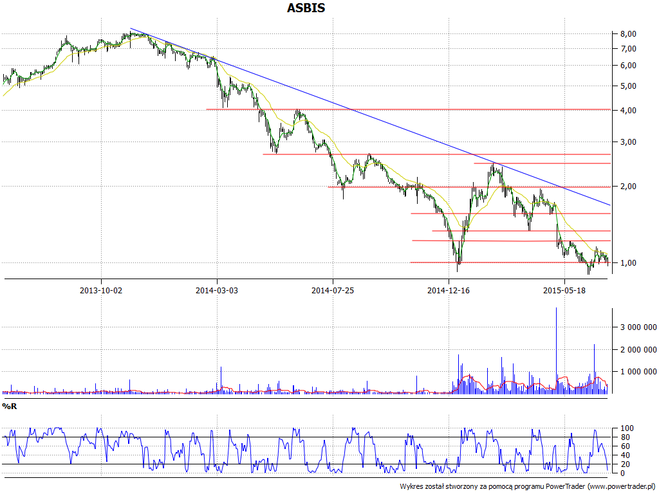Select the blue descending trend line
Image resolution: width=659 pixels, height=494 pixels.
point(370,116)
